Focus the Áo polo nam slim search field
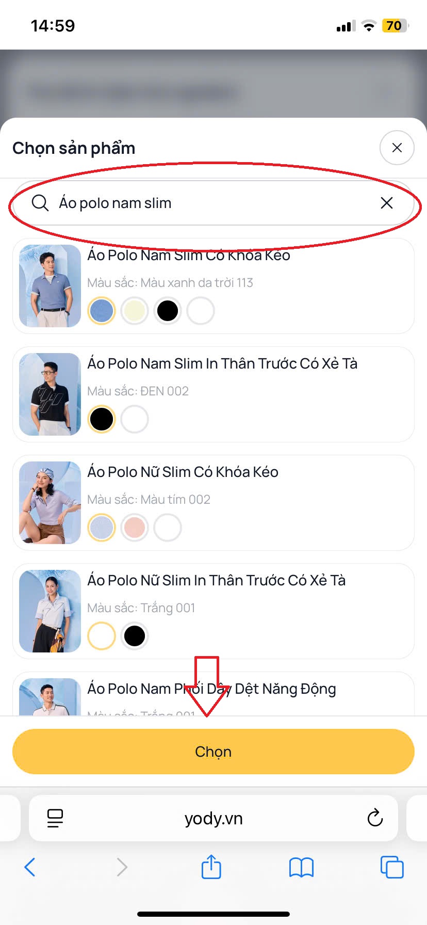The image size is (427, 925). pyautogui.click(x=213, y=203)
